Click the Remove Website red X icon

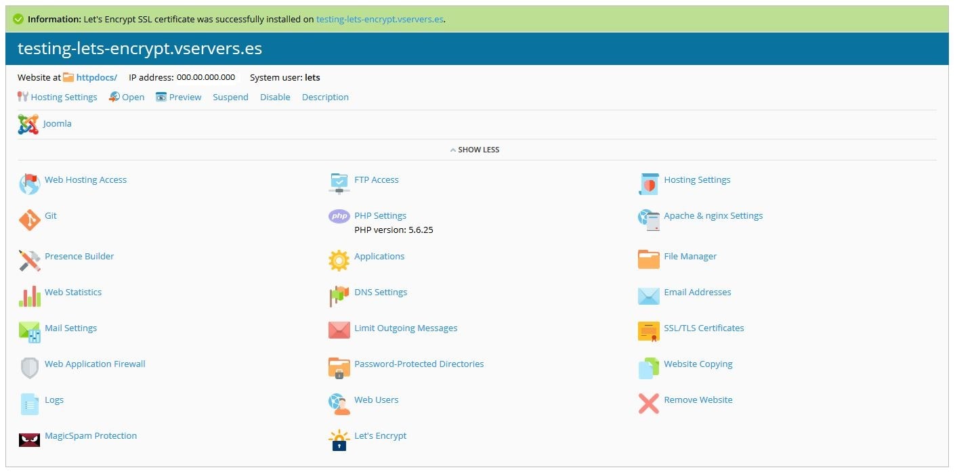pos(649,404)
